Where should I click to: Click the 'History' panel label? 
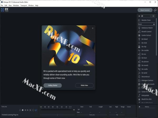147,107
